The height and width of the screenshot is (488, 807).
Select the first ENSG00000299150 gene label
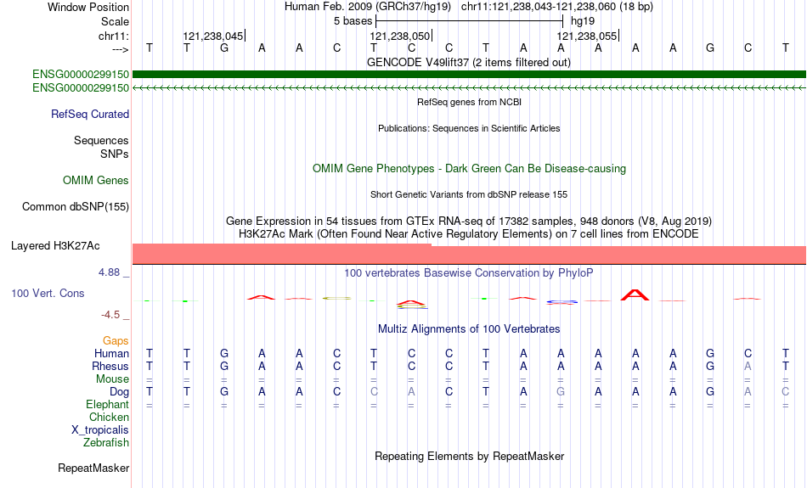(x=81, y=75)
